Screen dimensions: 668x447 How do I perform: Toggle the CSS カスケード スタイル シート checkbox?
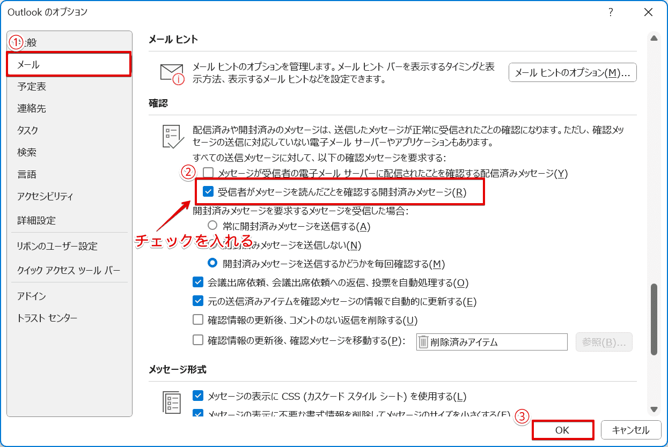tap(198, 396)
